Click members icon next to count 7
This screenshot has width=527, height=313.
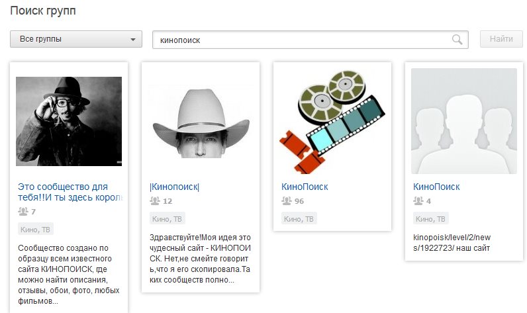(23, 211)
